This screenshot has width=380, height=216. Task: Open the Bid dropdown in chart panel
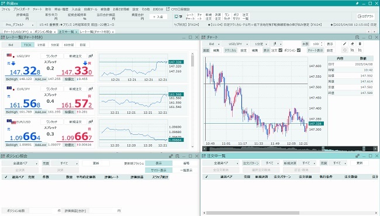[212, 44]
